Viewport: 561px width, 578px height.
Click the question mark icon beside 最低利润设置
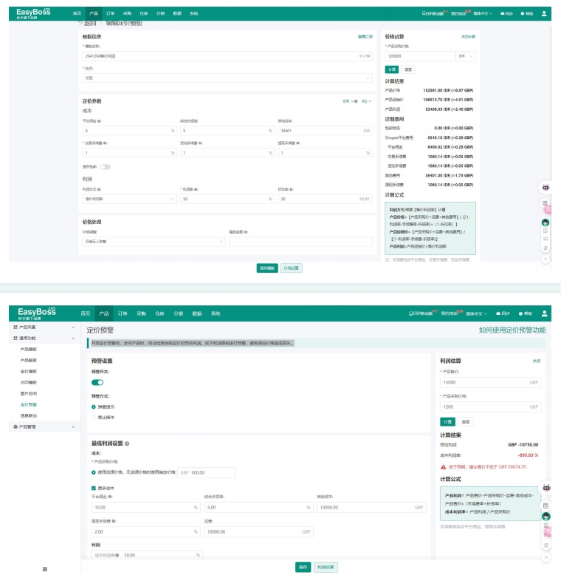pos(127,443)
